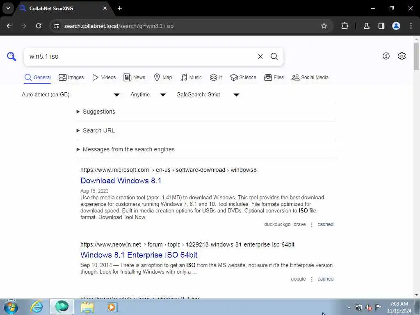Open cached link for Microsoft result

tap(325, 224)
